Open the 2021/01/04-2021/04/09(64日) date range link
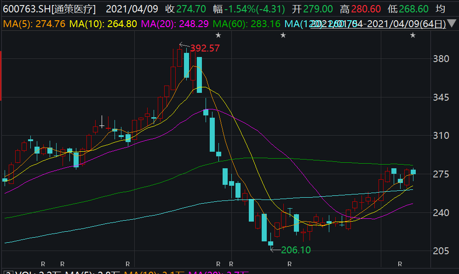The height and width of the screenshot is (274, 459). pyautogui.click(x=378, y=24)
